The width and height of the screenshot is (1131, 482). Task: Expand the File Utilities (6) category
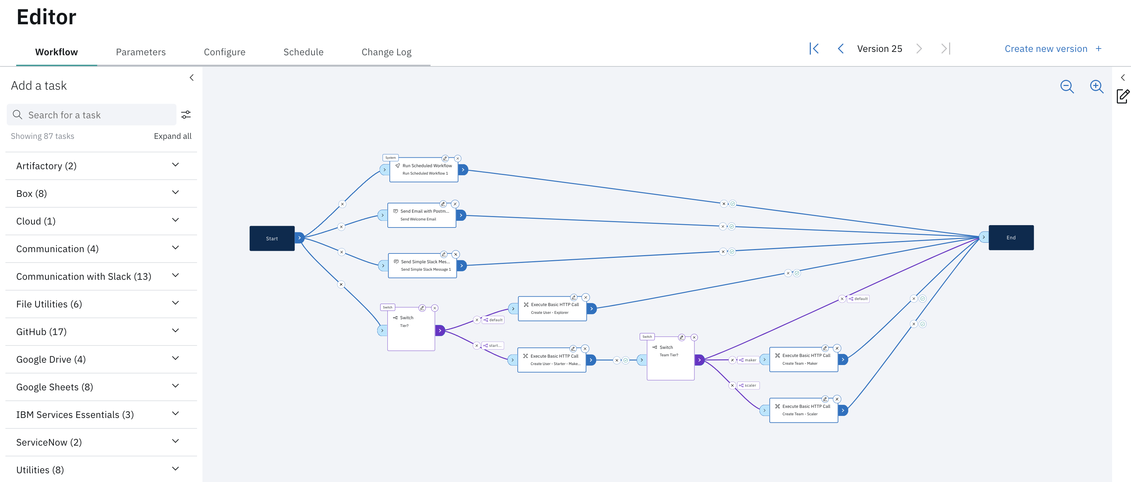101,304
